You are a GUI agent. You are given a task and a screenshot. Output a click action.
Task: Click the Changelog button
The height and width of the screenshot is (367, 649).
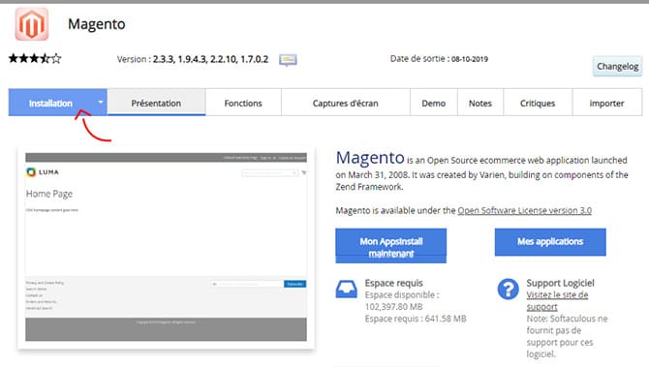click(x=618, y=66)
